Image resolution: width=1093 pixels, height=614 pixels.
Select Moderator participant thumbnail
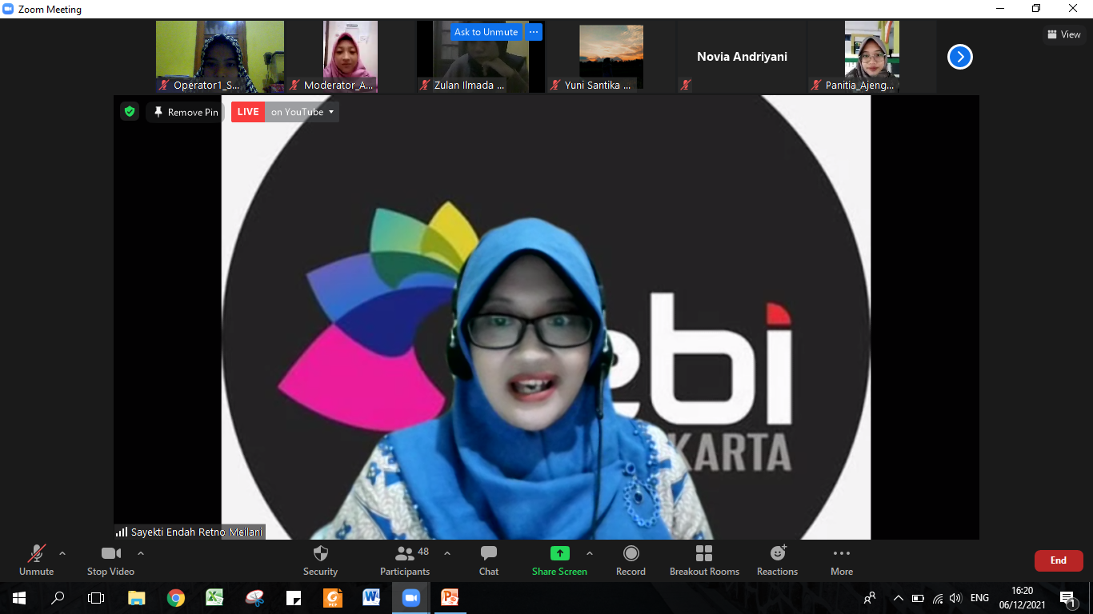(350, 57)
